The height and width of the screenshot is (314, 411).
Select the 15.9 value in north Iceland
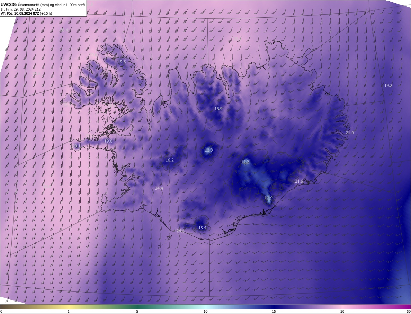coord(218,109)
